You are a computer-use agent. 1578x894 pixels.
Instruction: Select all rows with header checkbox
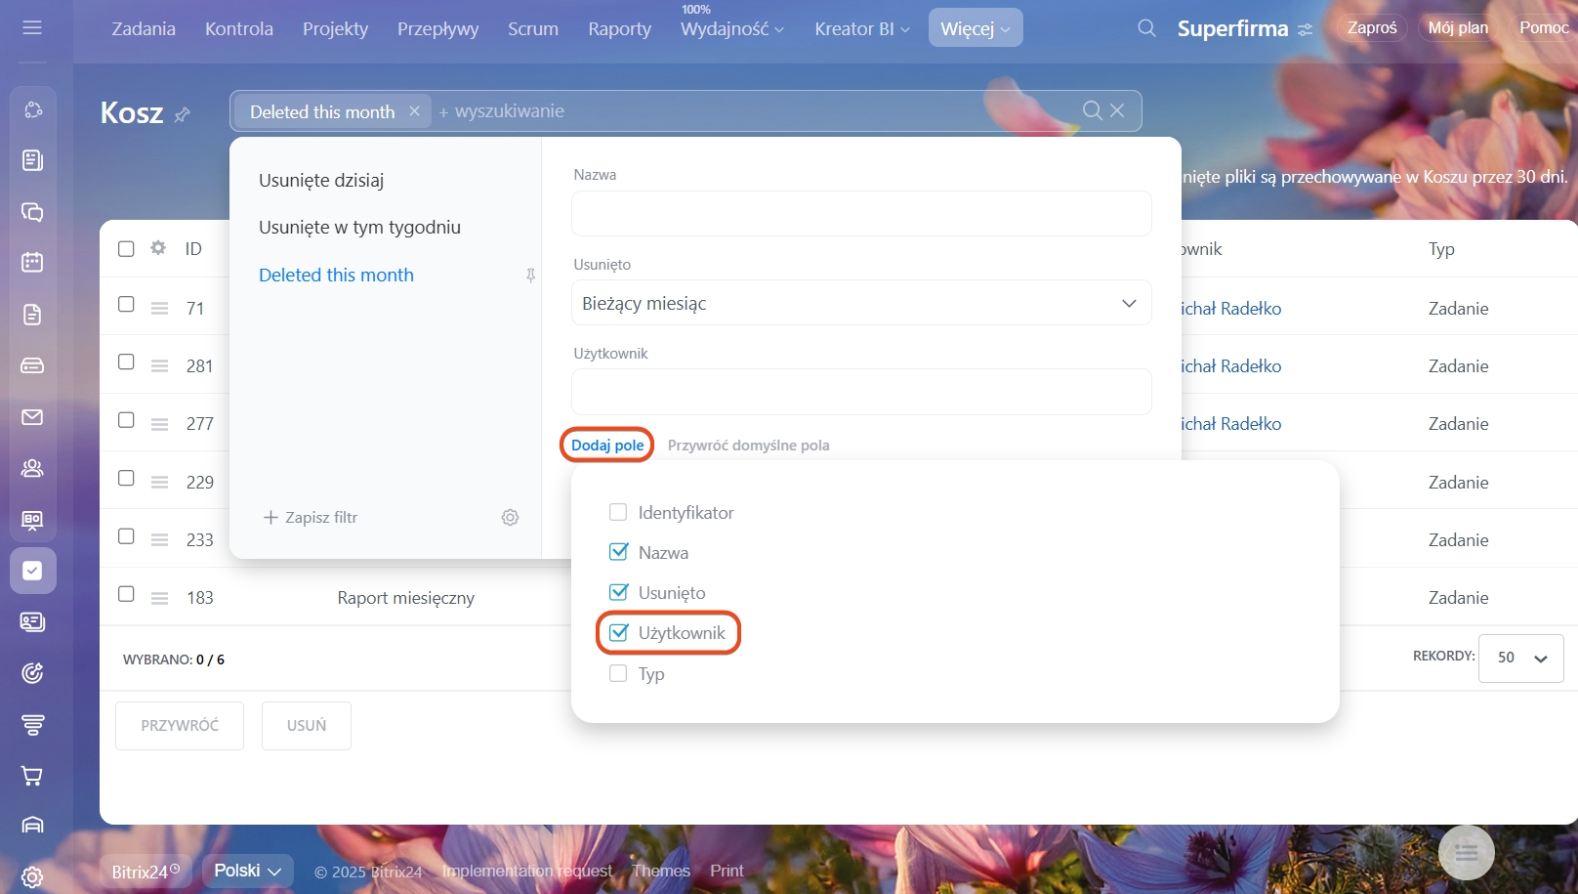(126, 248)
